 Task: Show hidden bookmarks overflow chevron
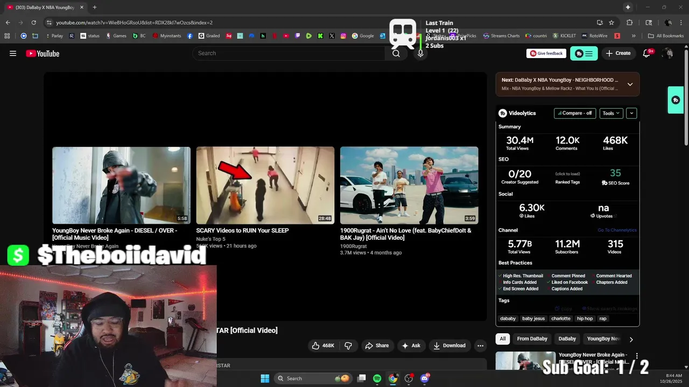tap(634, 36)
